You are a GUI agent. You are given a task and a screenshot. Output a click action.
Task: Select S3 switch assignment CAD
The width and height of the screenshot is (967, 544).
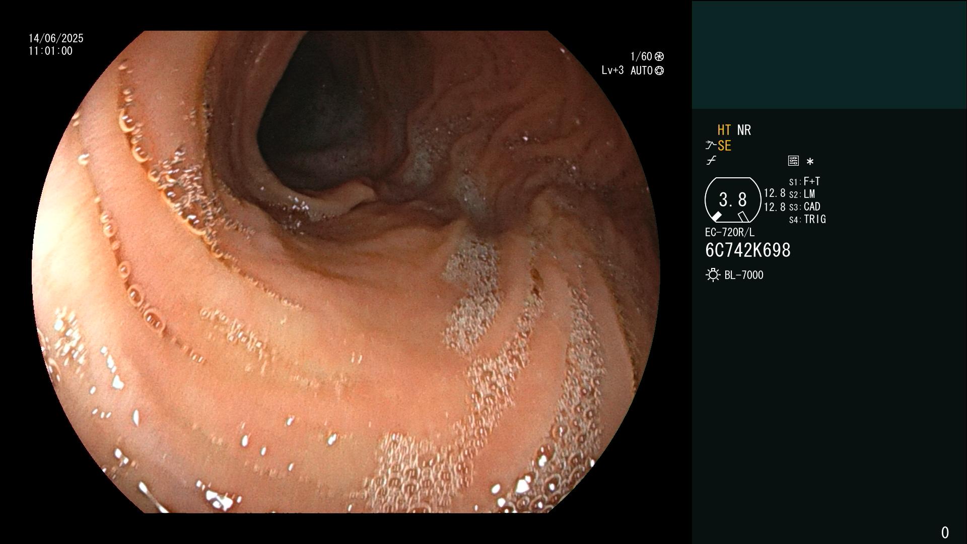pos(805,207)
